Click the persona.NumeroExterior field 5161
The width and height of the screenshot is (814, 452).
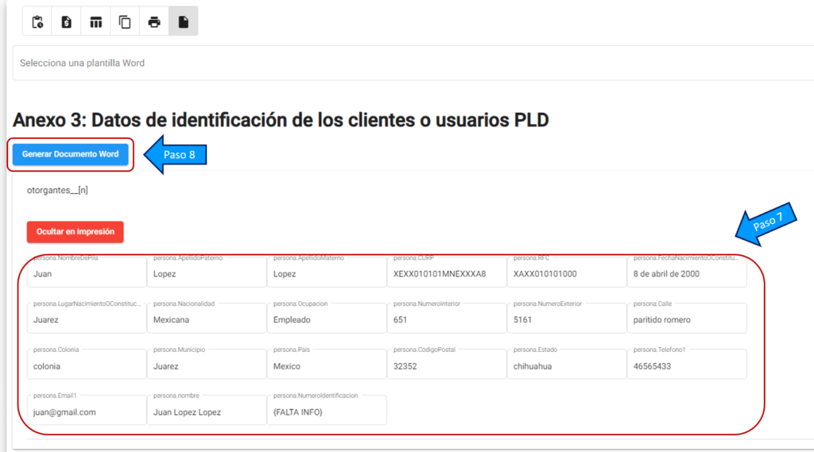pyautogui.click(x=567, y=318)
